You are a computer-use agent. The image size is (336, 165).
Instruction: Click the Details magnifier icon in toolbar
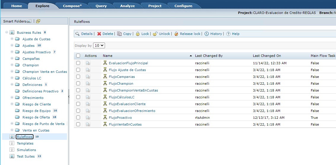click(77, 34)
